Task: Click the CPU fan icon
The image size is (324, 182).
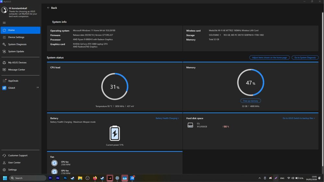Action: click(54, 163)
